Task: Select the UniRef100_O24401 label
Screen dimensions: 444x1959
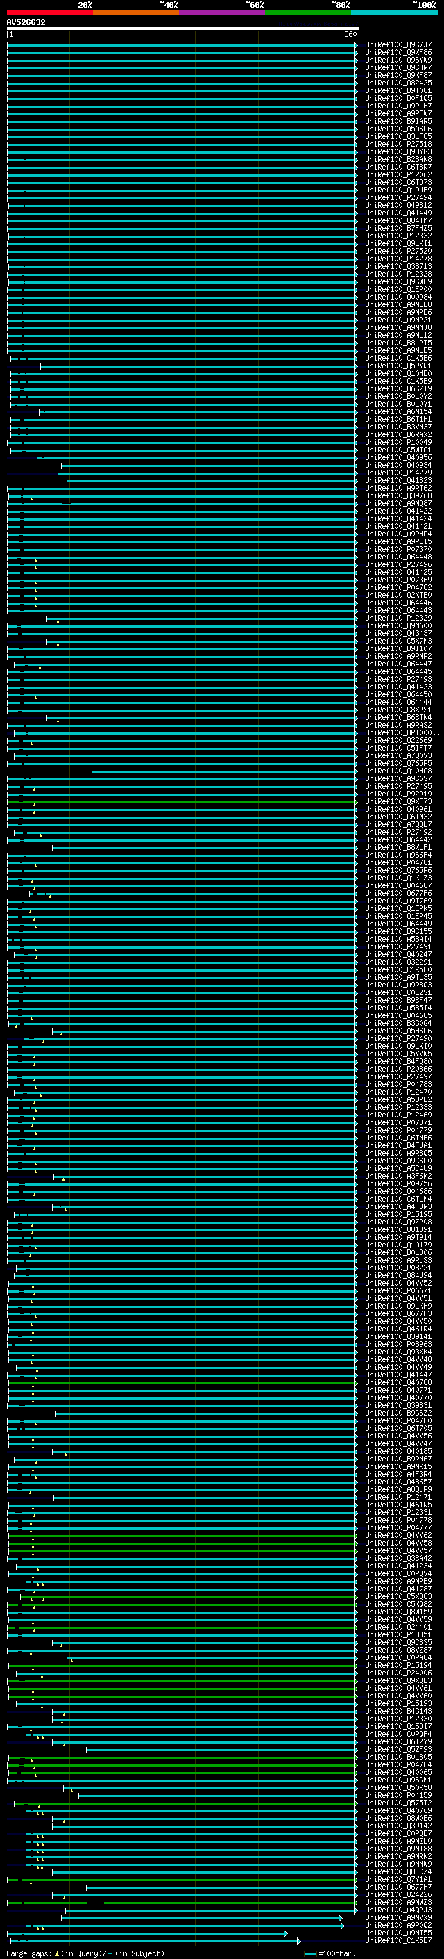Action: pyautogui.click(x=398, y=1627)
